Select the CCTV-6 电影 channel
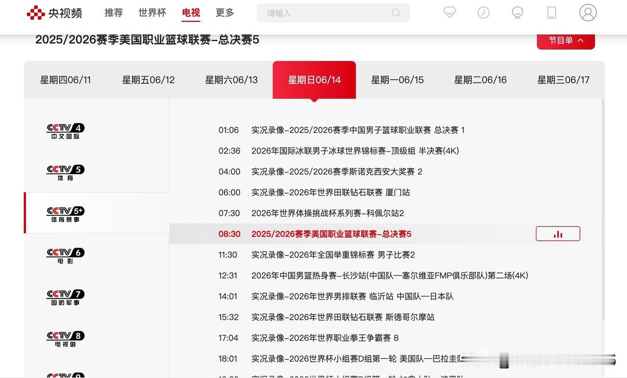Viewport: 627px width, 378px height. [x=66, y=256]
